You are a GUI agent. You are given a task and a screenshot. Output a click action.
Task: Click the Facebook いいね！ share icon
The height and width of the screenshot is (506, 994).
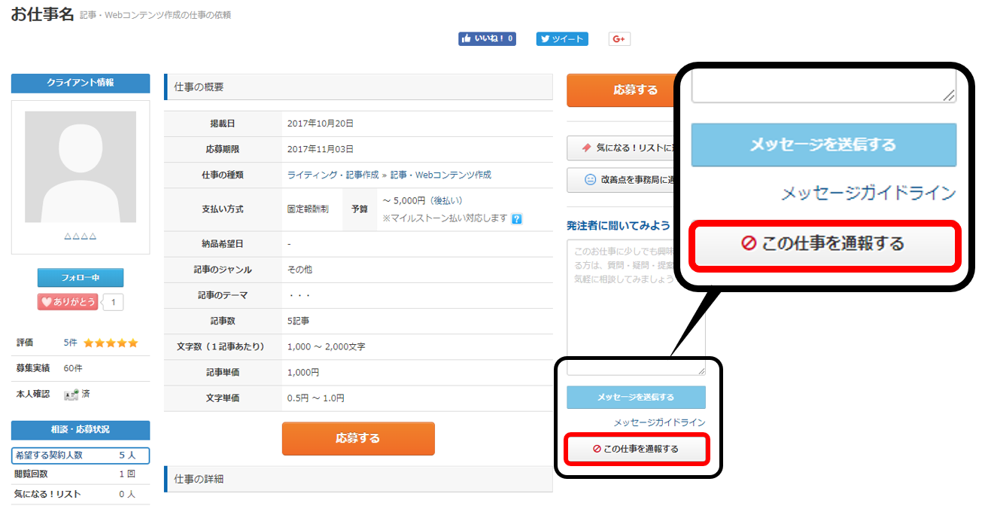point(465,38)
